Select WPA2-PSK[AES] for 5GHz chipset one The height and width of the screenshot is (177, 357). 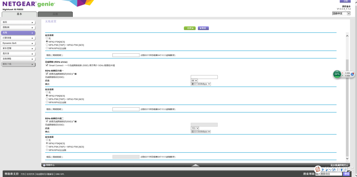[x=47, y=96]
